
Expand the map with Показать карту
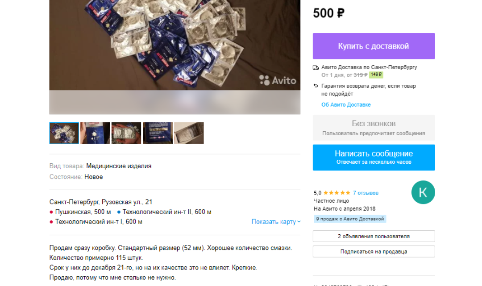(x=273, y=222)
